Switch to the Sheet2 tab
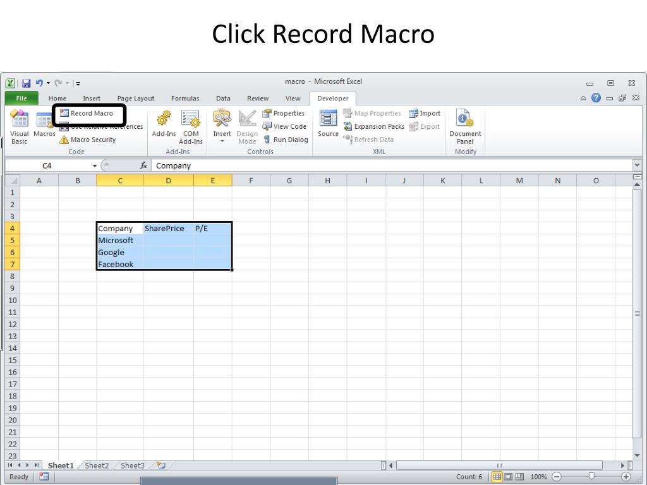Viewport: 647px width, 485px height. [x=97, y=465]
